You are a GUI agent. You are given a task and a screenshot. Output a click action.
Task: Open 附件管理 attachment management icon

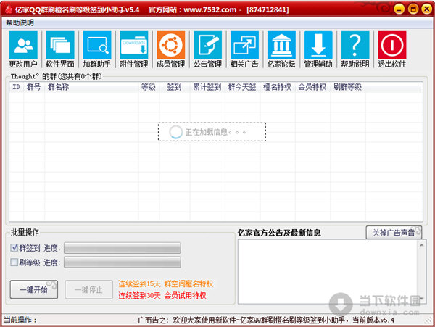(134, 49)
